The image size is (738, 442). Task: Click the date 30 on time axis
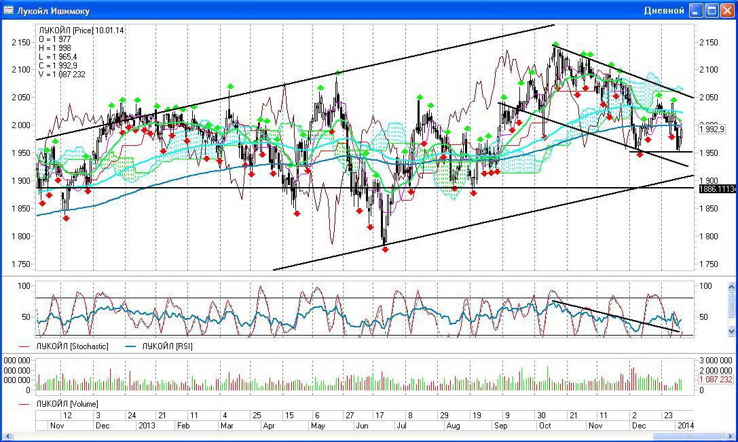tap(541, 416)
